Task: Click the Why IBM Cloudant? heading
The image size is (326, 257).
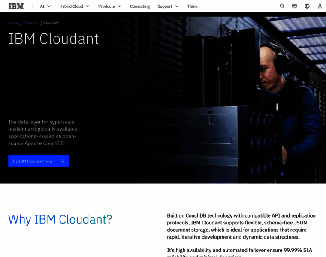Action: click(x=60, y=219)
